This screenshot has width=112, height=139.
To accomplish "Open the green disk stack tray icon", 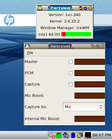I will [59, 135].
